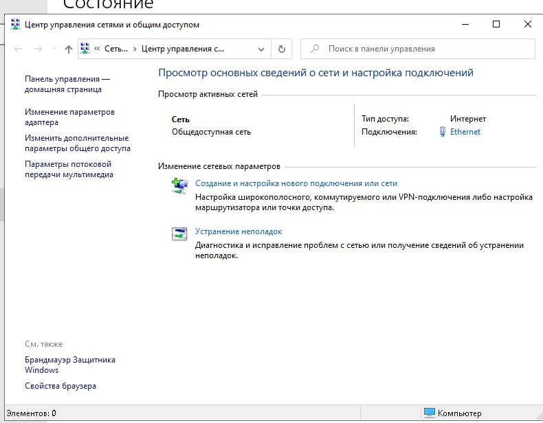Click the double chevron before Сеть...

(97, 49)
